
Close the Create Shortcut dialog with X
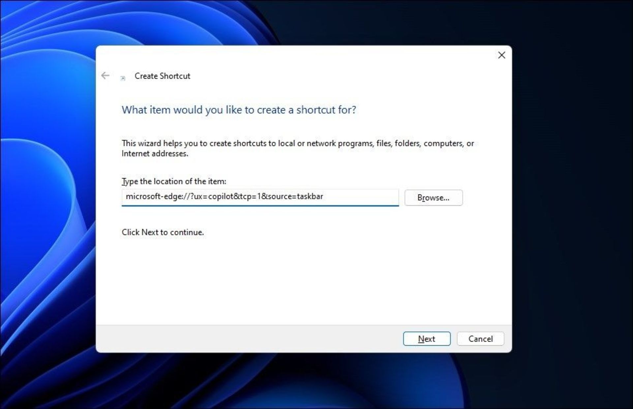point(501,55)
